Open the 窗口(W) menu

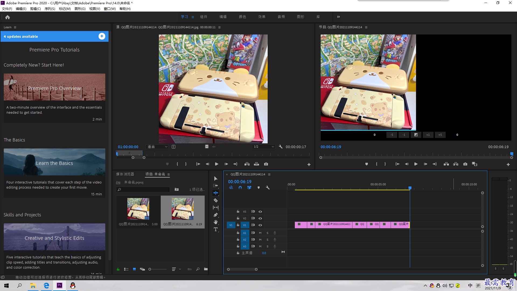(110, 9)
